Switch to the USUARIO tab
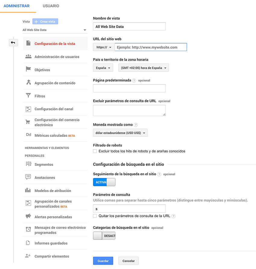 tap(51, 6)
